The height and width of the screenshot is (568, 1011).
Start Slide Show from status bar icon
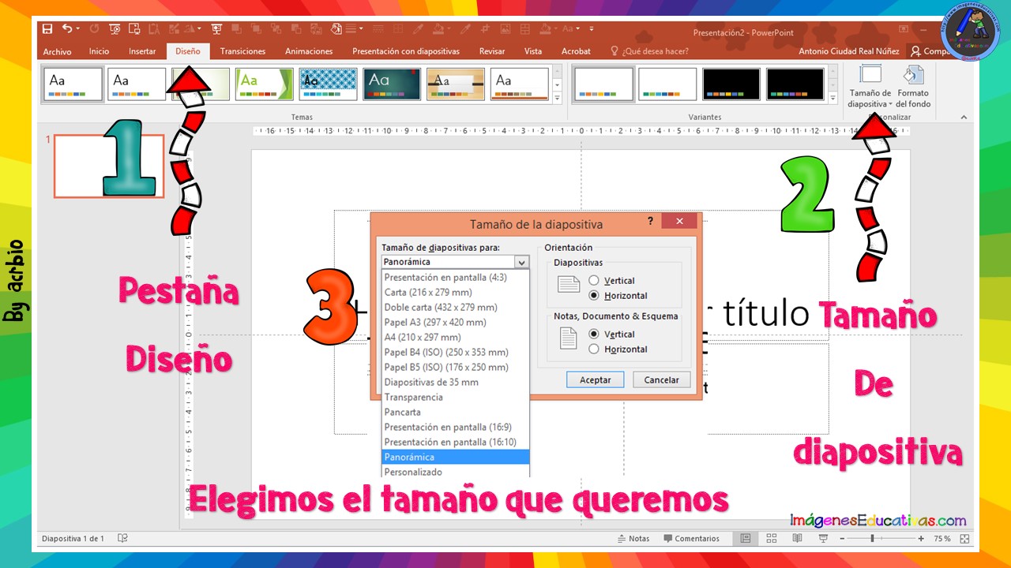click(x=823, y=539)
